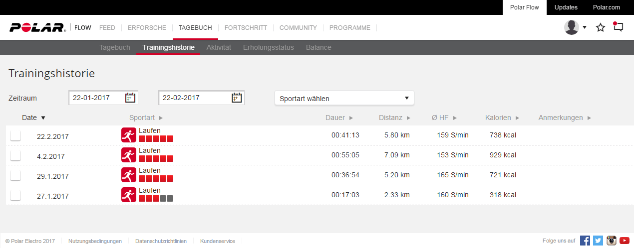Open the favorites star icon

pos(601,27)
